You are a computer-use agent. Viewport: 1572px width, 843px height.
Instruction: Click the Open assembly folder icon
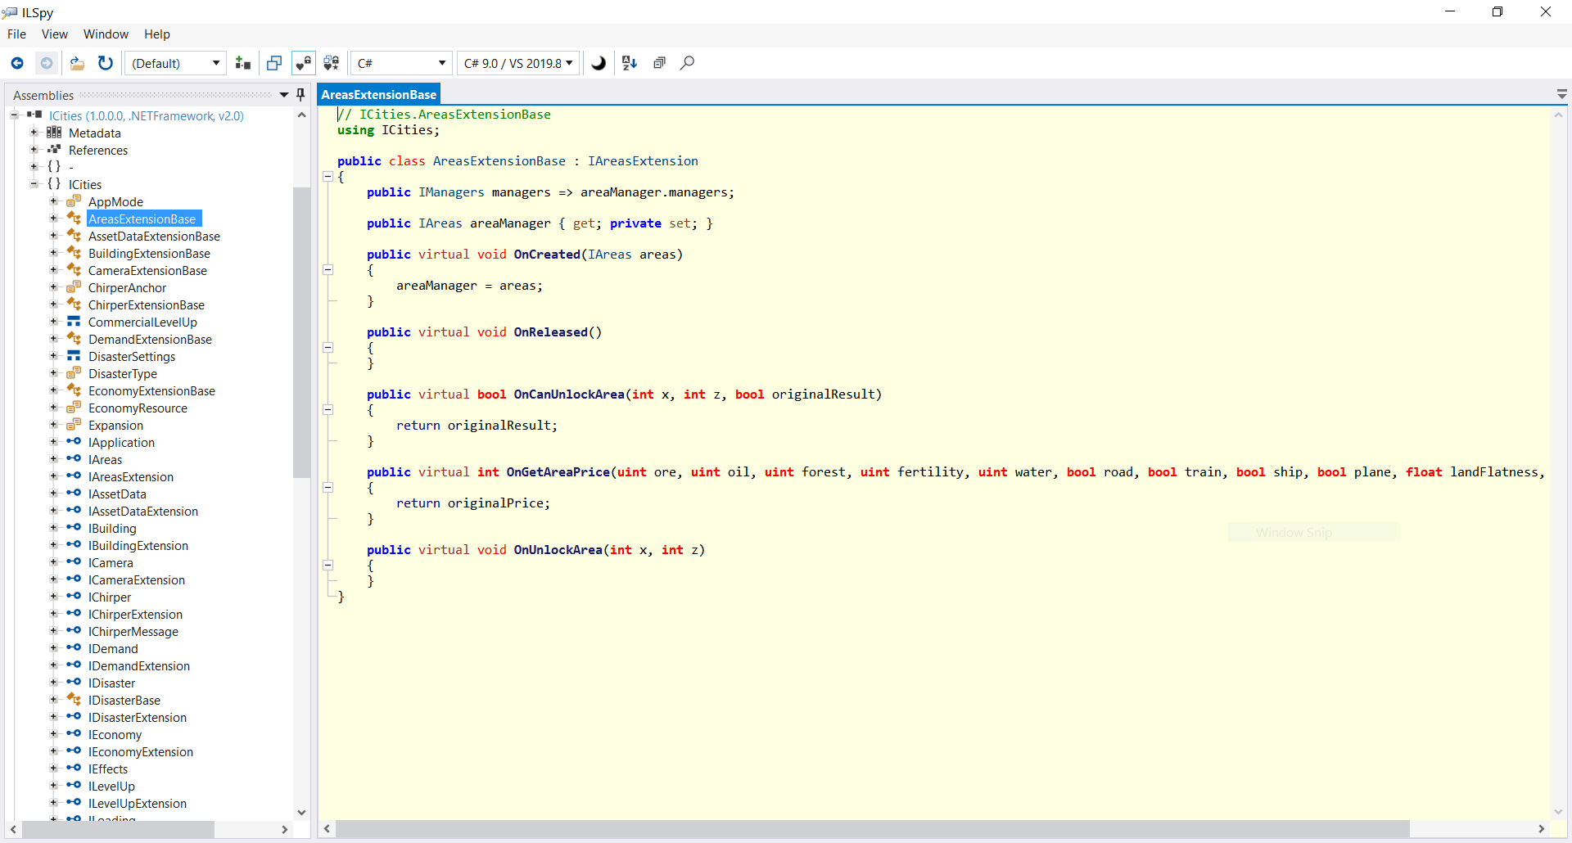coord(77,63)
